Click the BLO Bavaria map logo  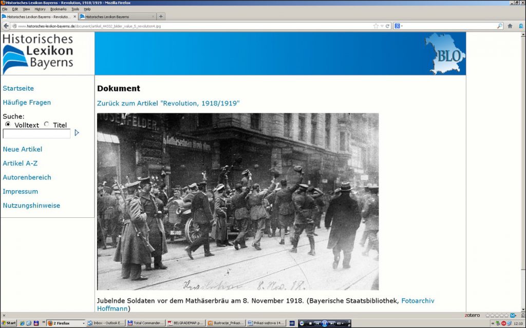coord(444,54)
